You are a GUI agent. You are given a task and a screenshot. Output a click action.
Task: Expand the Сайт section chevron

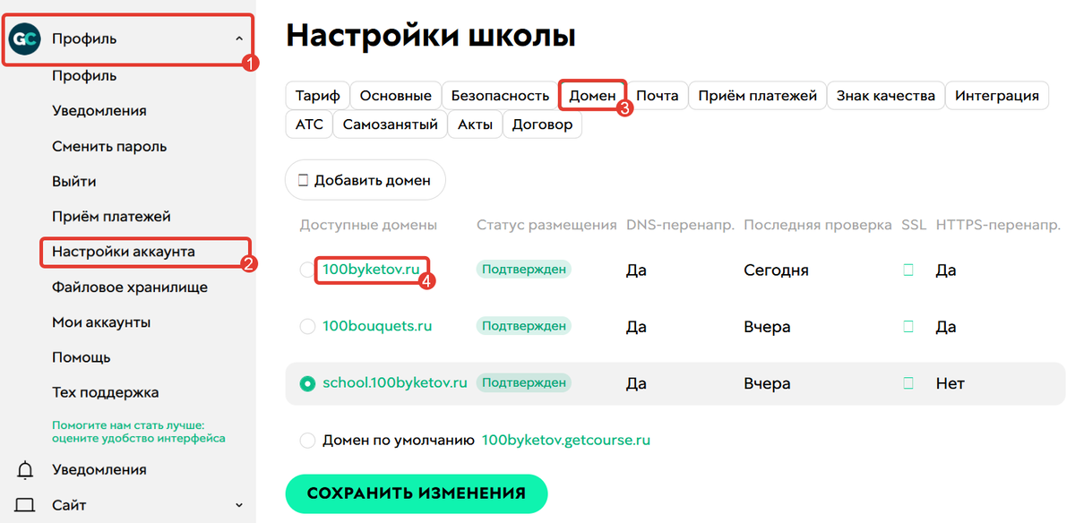point(238,505)
